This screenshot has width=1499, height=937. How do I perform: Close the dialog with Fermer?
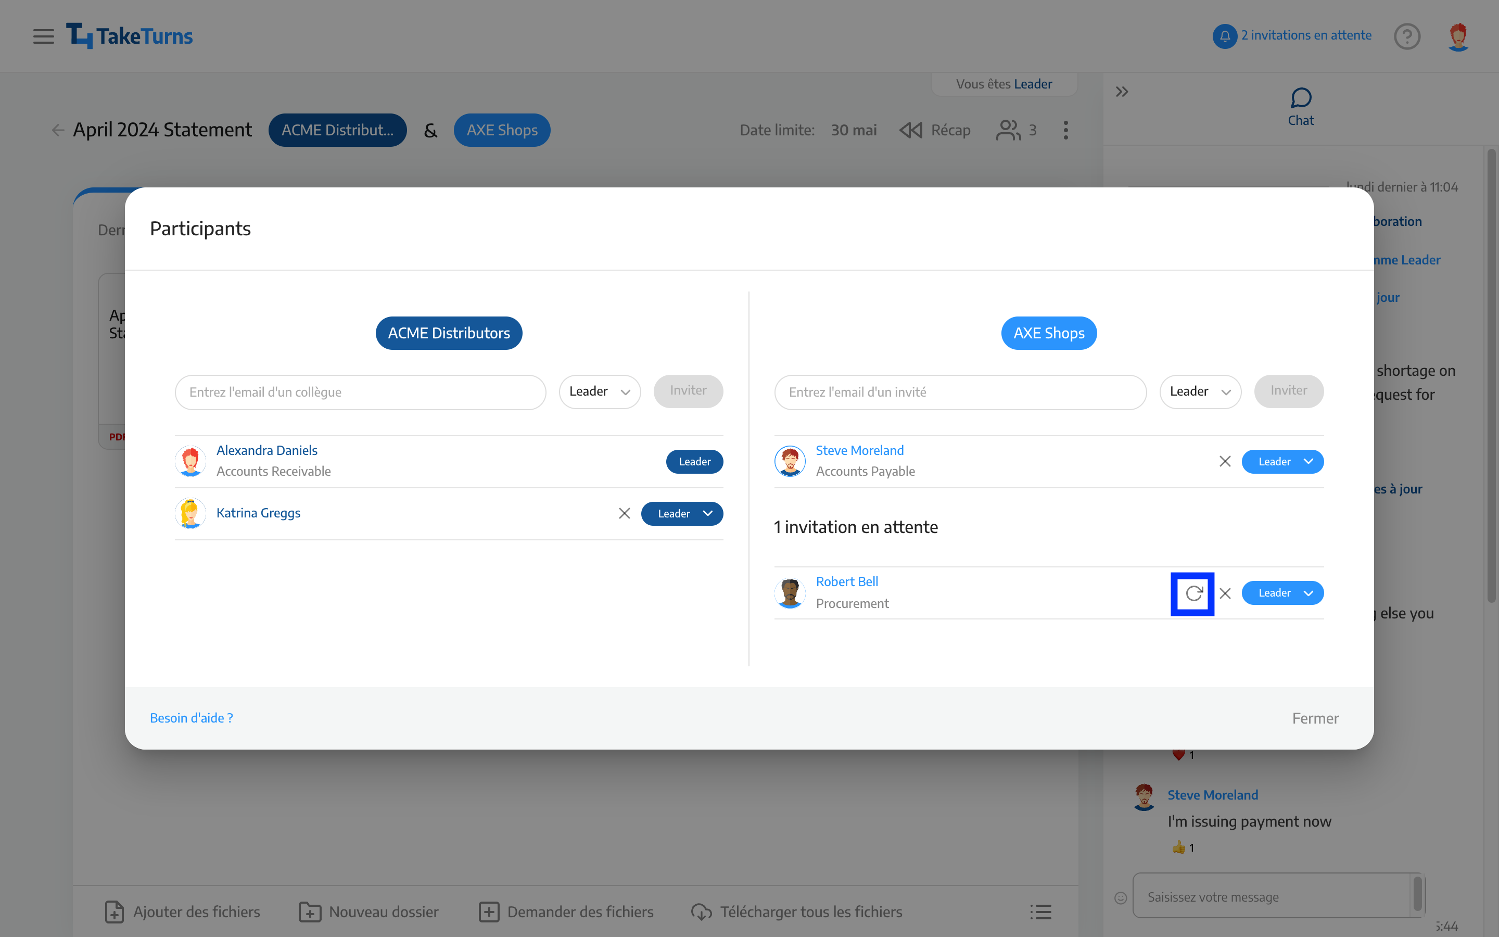(x=1315, y=718)
